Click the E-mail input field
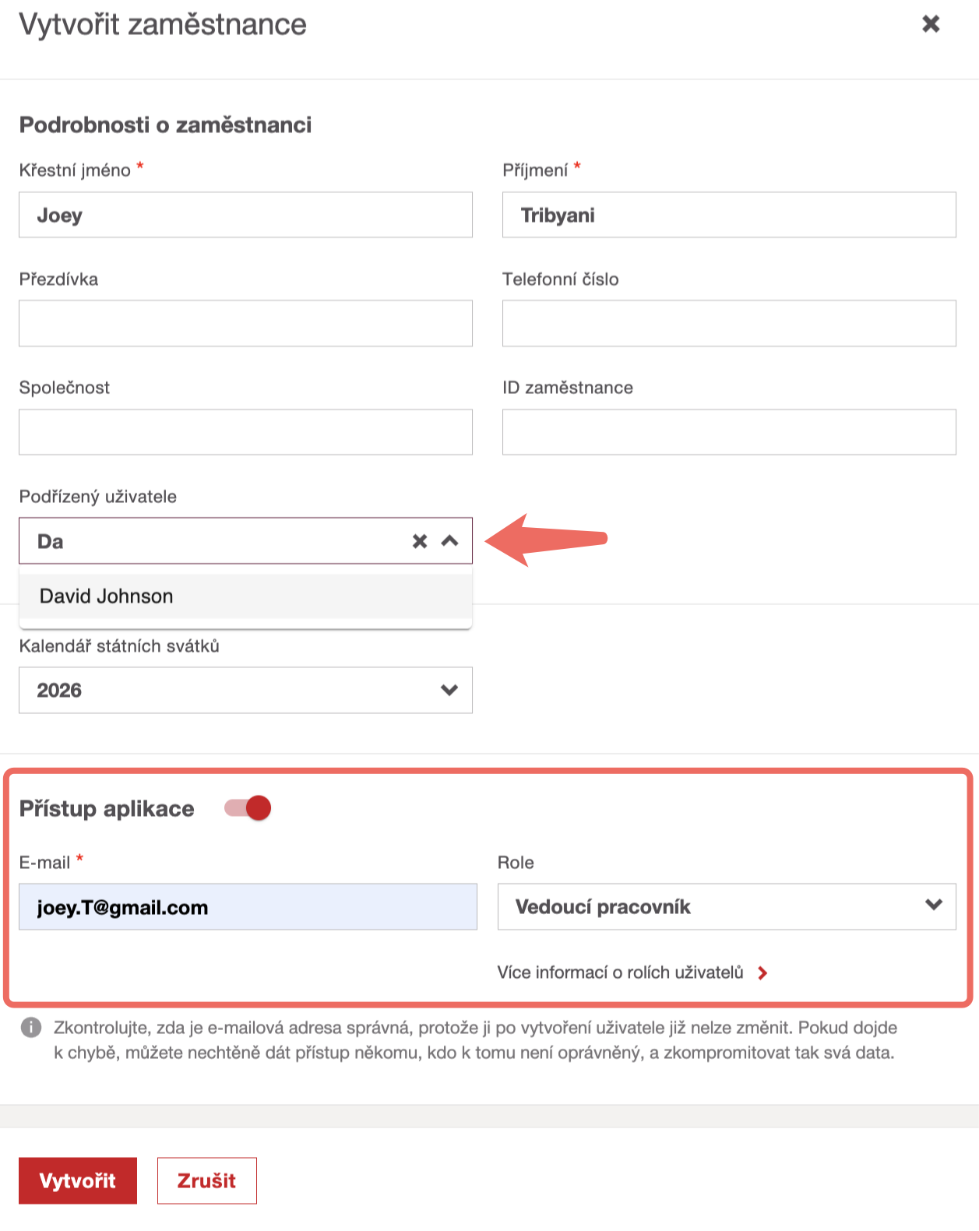 pyautogui.click(x=248, y=906)
